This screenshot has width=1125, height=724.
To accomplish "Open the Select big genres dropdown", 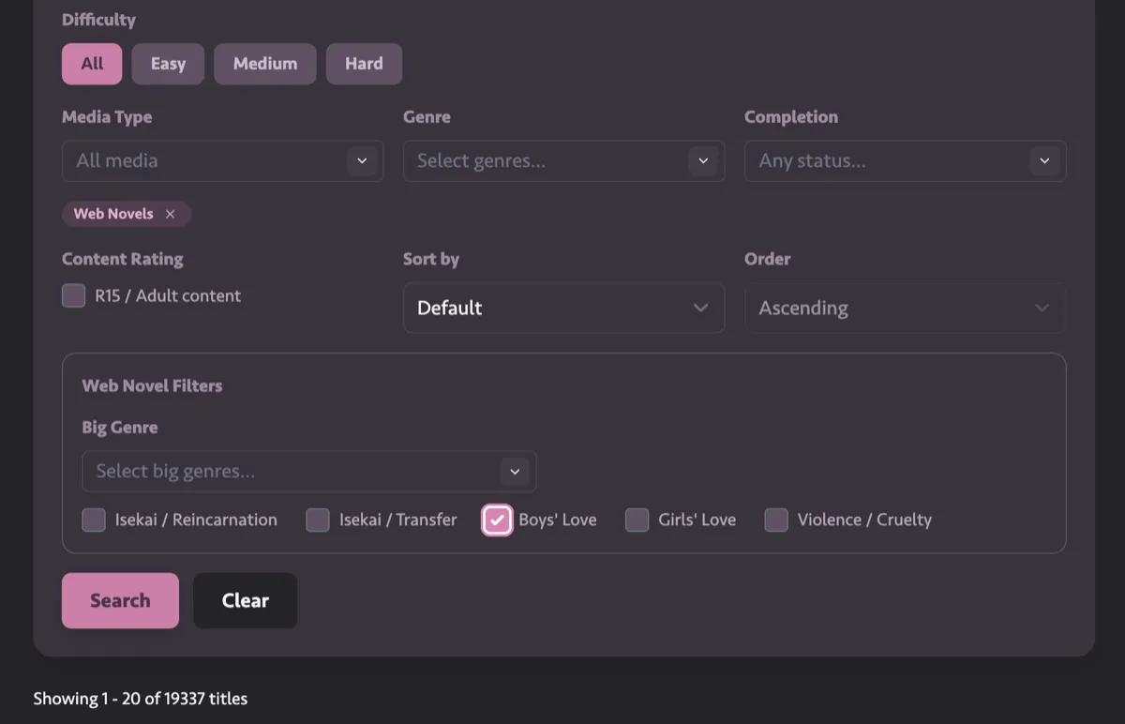I will tap(291, 471).
